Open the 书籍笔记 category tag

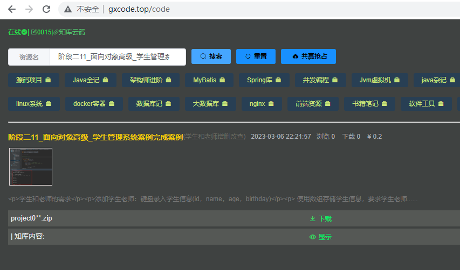pyautogui.click(x=369, y=104)
